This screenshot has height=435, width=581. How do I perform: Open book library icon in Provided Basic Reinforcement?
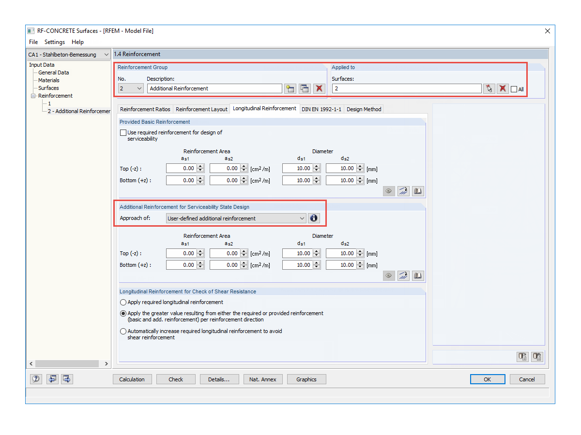pyautogui.click(x=418, y=191)
